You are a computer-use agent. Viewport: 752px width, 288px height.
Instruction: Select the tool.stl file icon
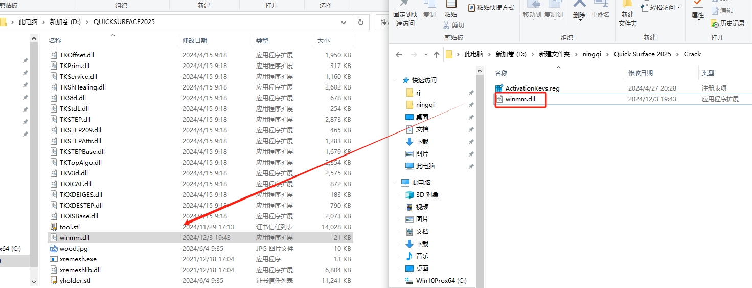coord(54,227)
